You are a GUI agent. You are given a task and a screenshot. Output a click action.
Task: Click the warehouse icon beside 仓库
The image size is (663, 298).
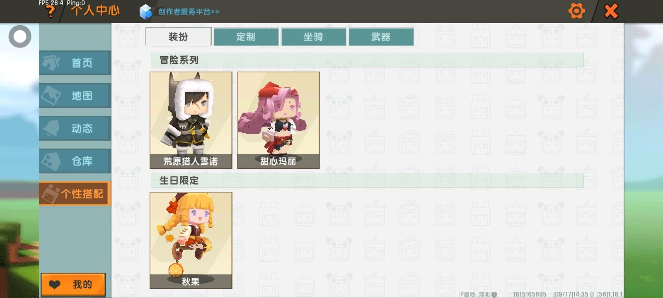point(51,161)
